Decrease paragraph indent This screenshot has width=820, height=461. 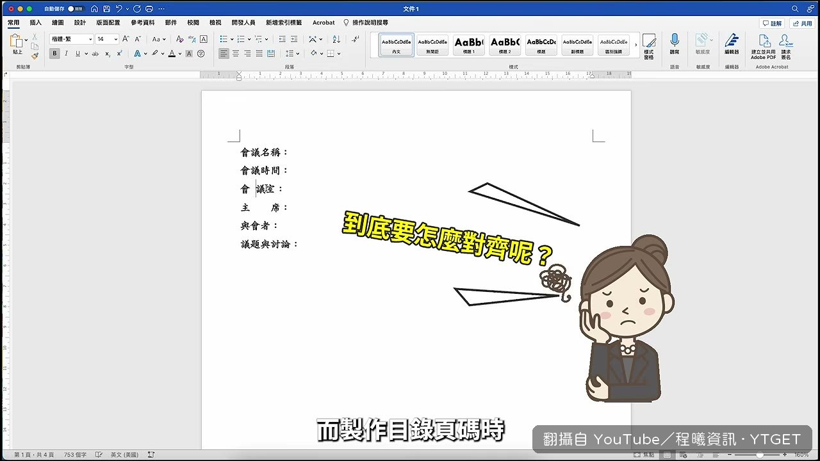pos(283,39)
